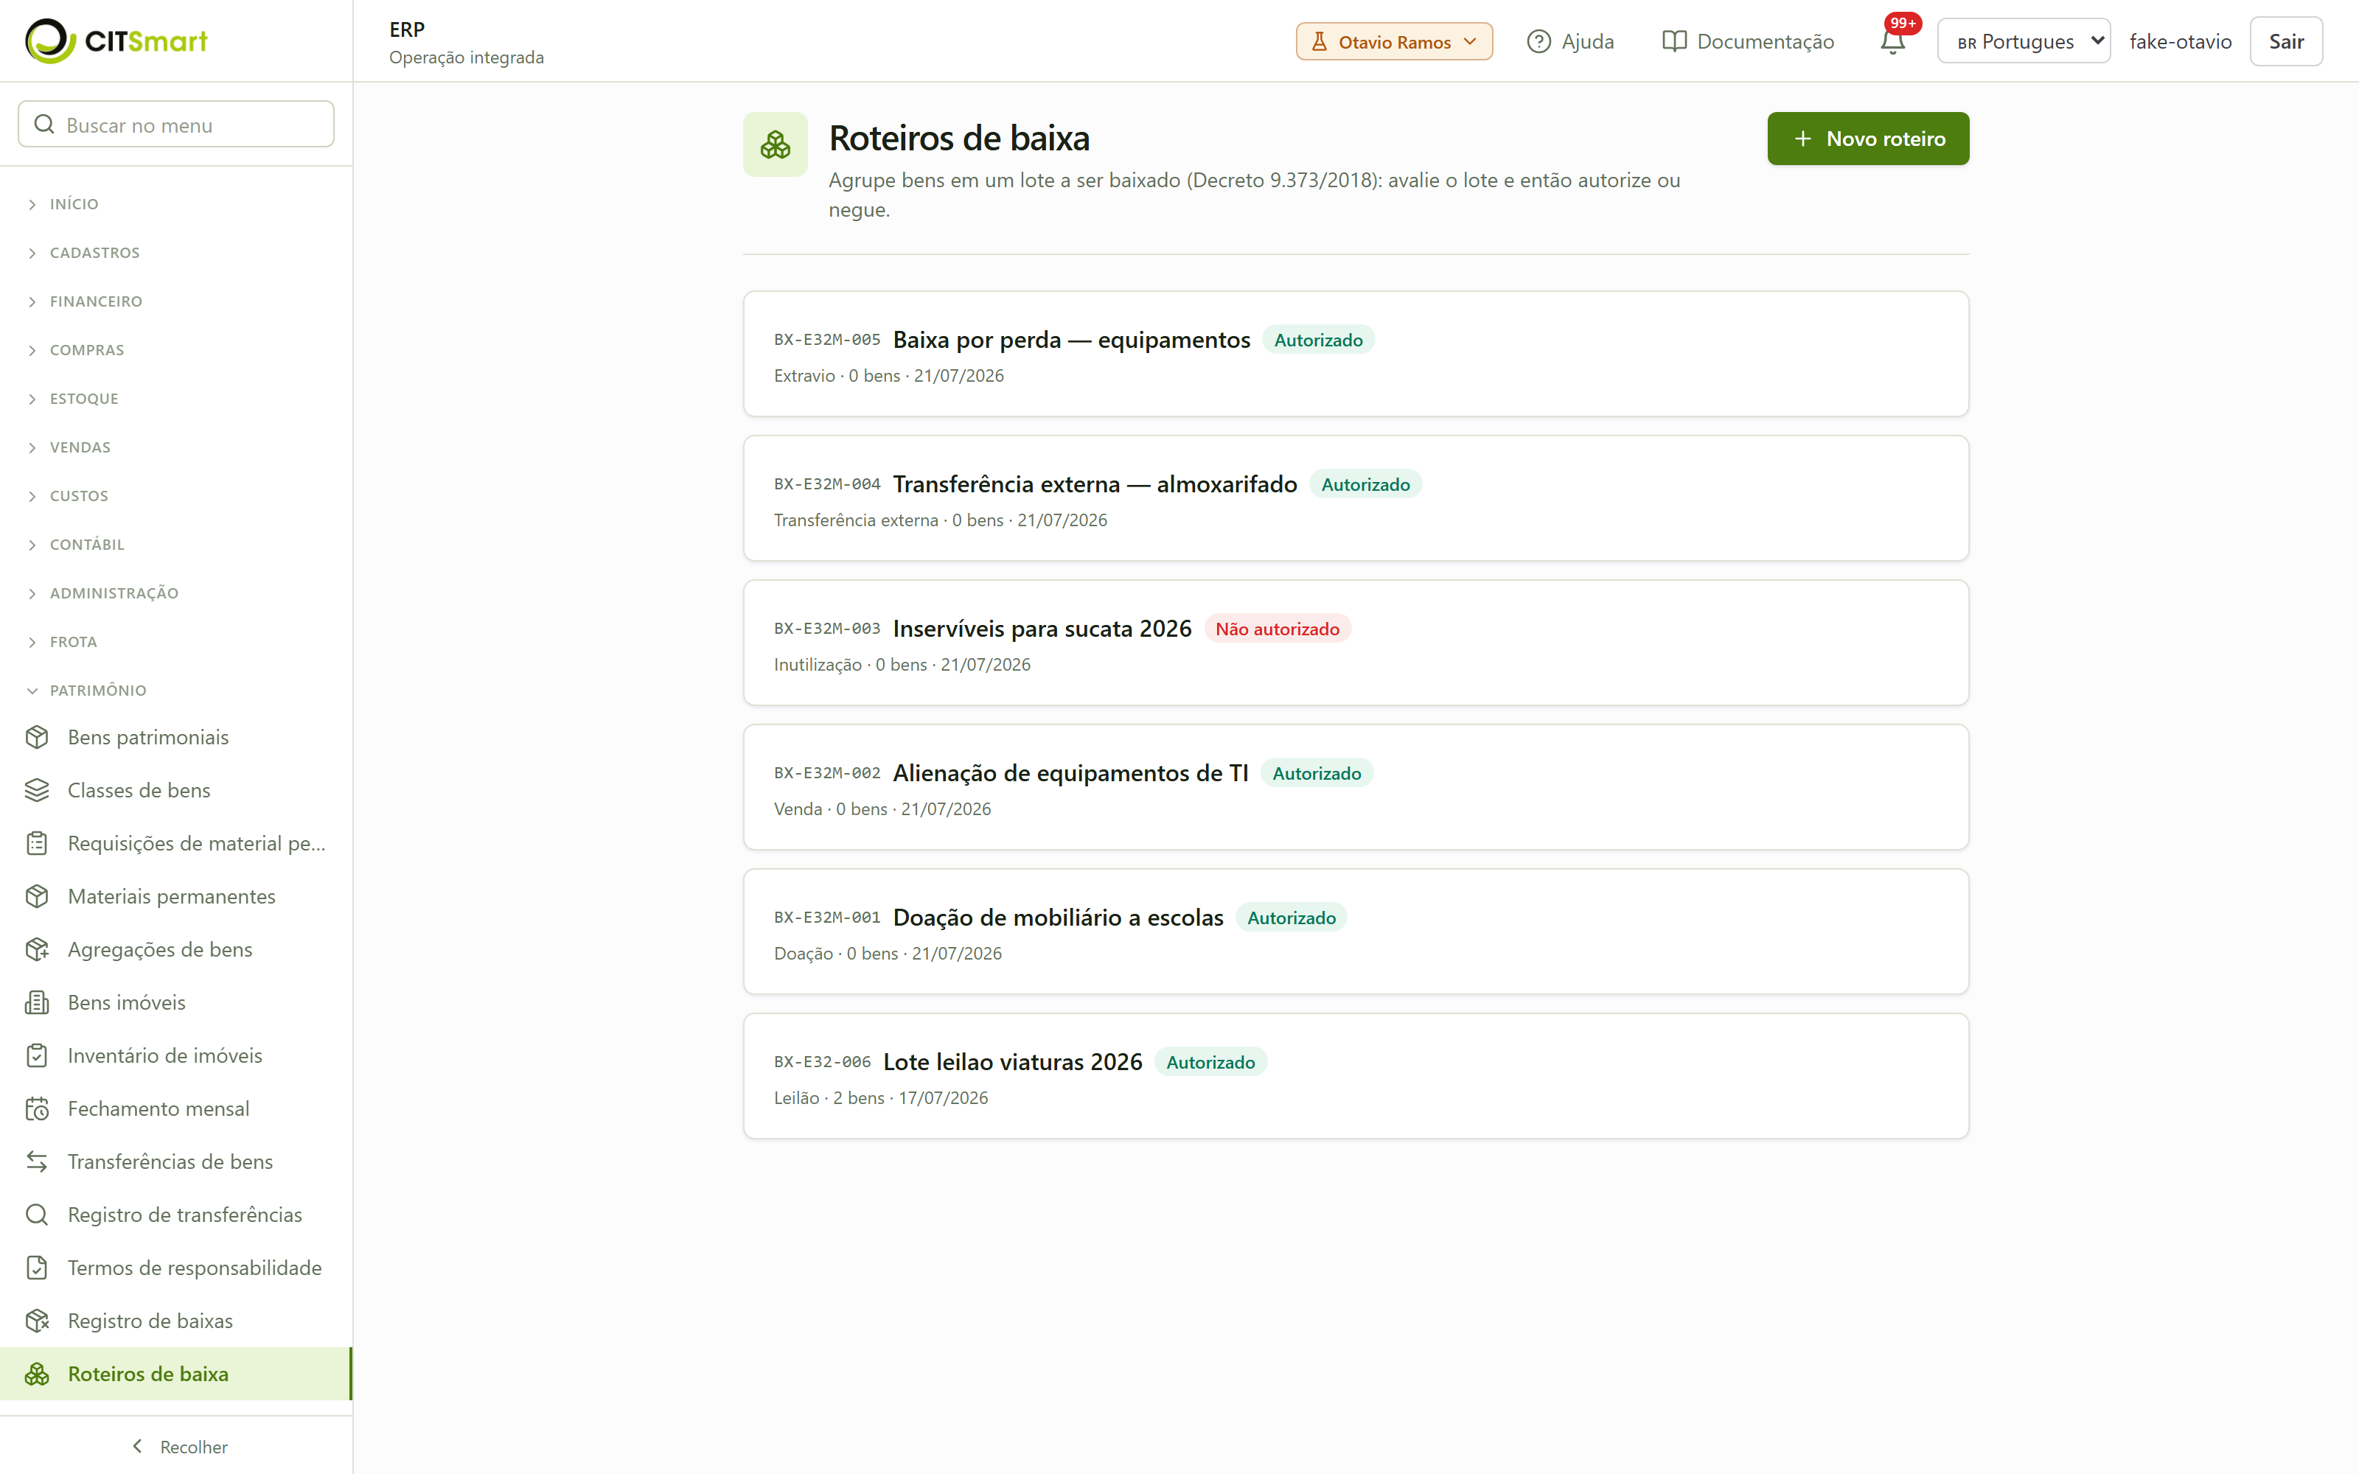Open roteiro Baixa por perda — equipamentos
2359x1474 pixels.
tap(1356, 354)
